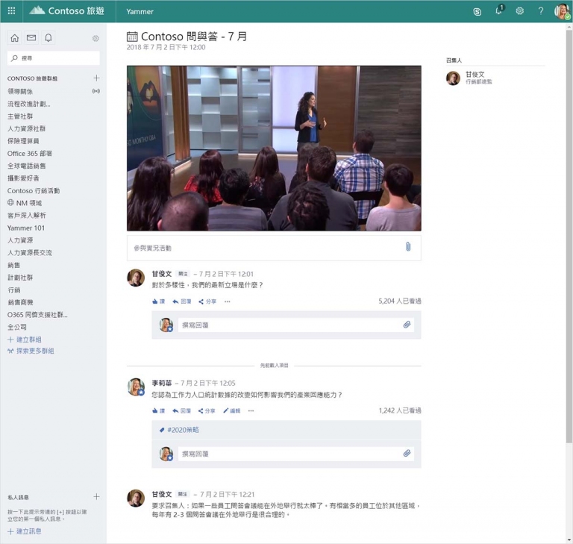This screenshot has width=573, height=544.
Task: Open 領導關係 group
Action: tap(20, 91)
